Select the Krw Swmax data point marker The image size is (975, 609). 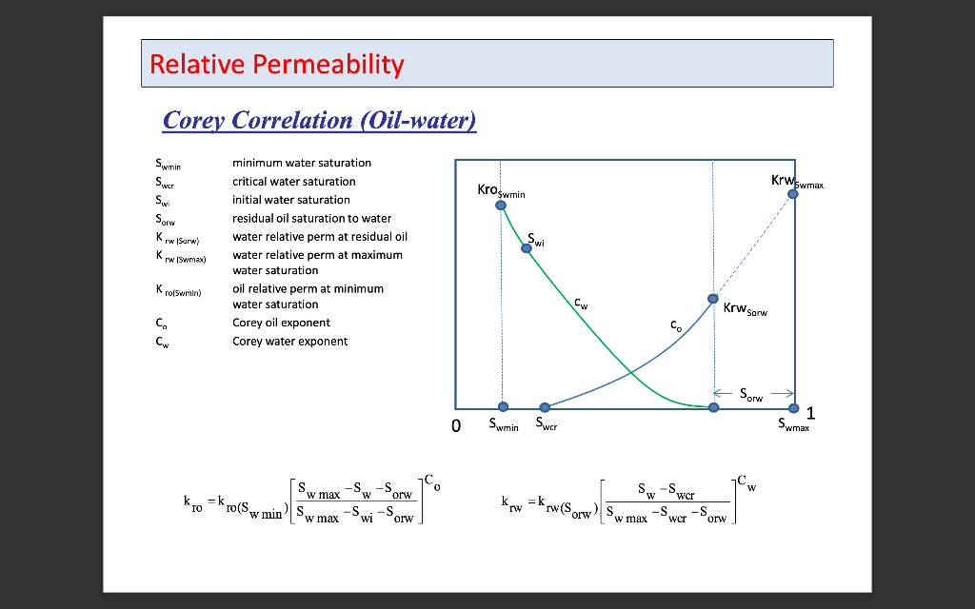click(792, 193)
